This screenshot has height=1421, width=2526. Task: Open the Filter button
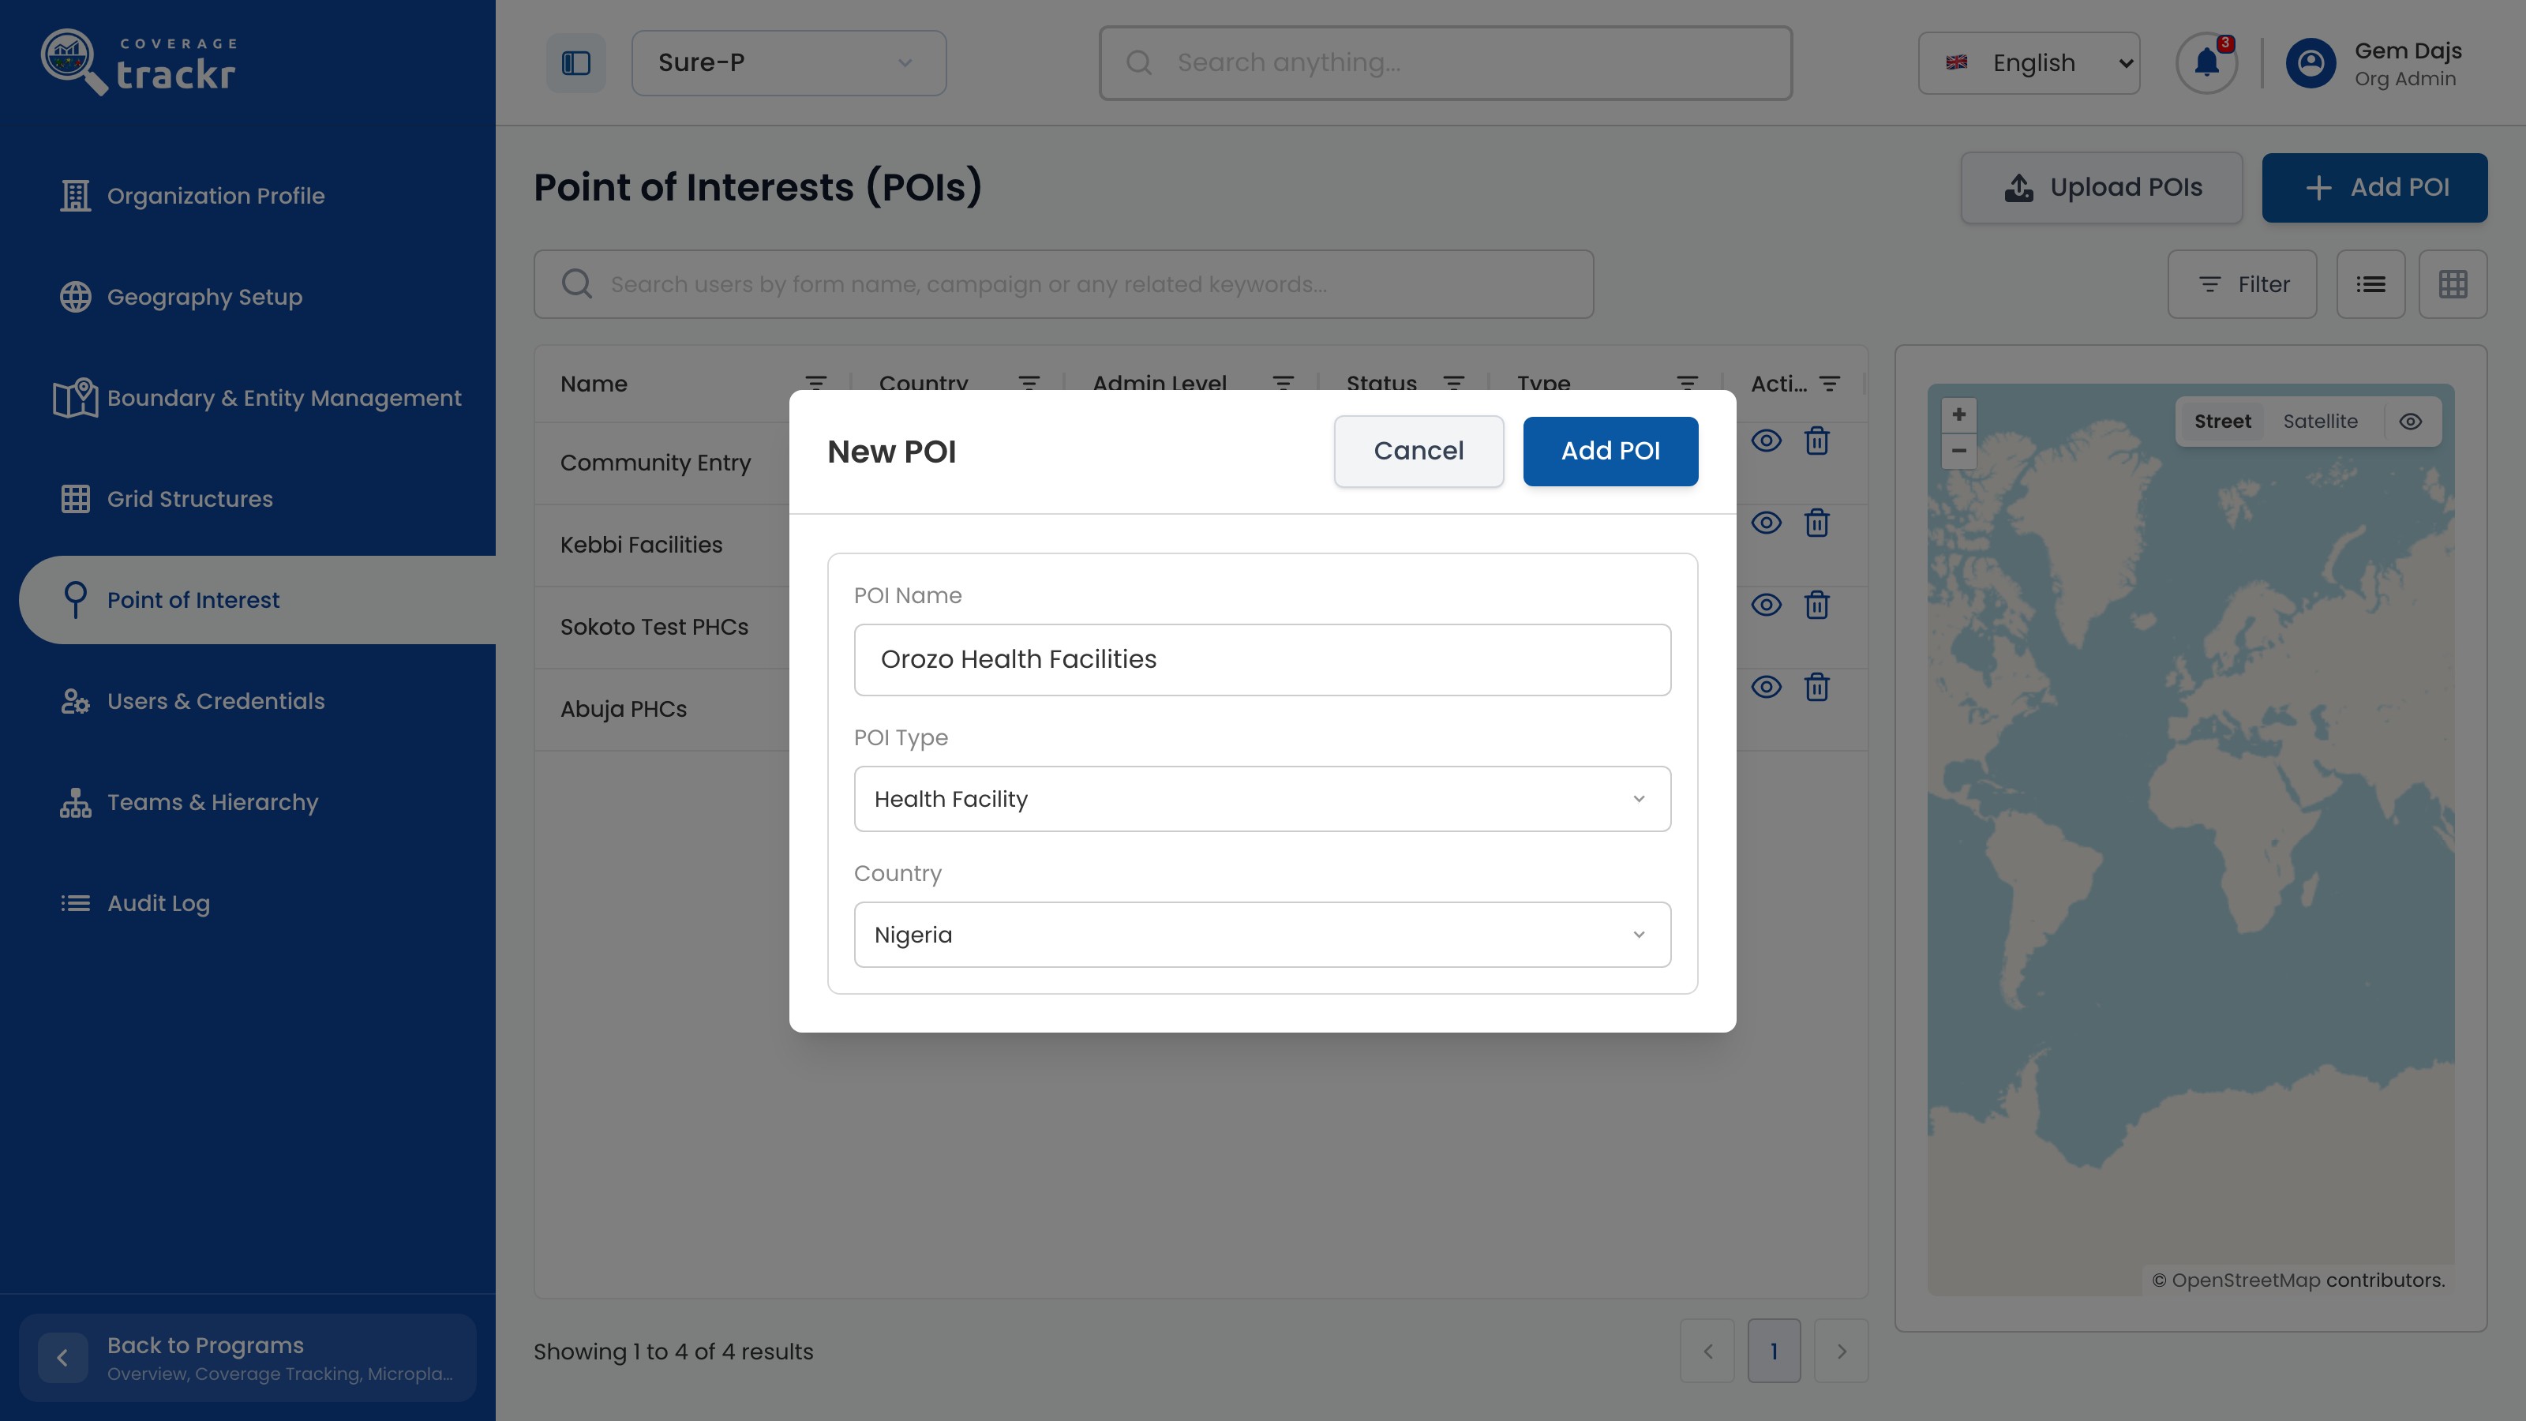(2242, 284)
